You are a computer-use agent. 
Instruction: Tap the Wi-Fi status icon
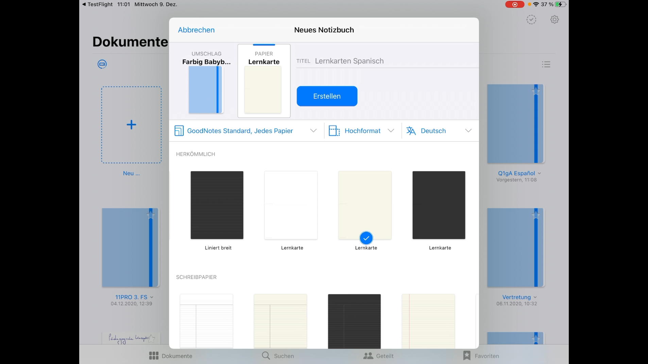point(536,4)
